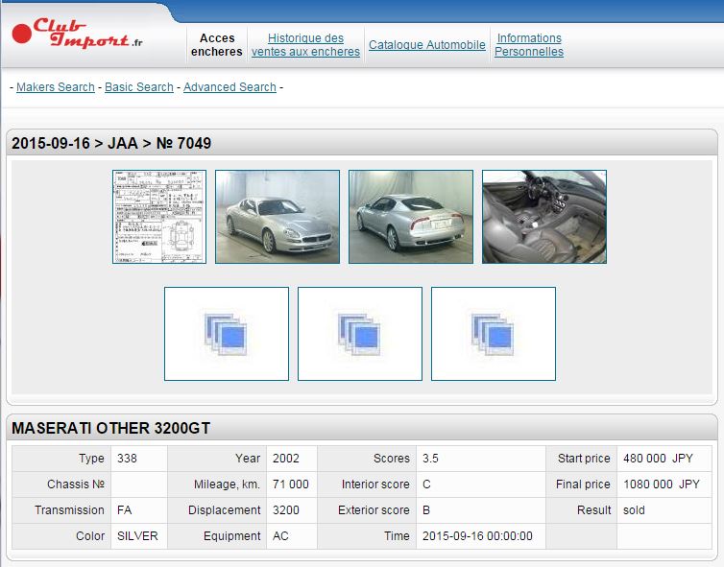Click the first placeholder image icon

point(227,334)
